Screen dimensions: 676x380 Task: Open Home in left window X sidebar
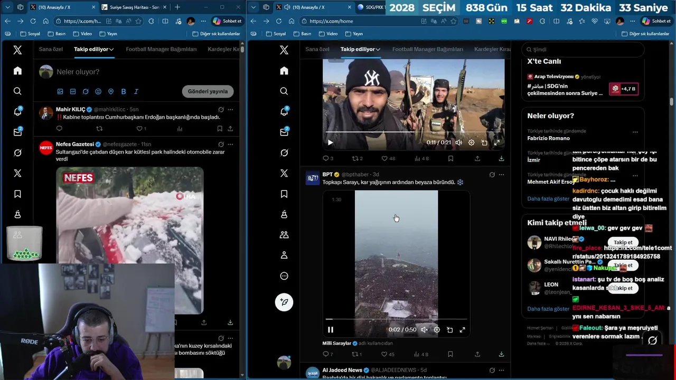click(17, 71)
